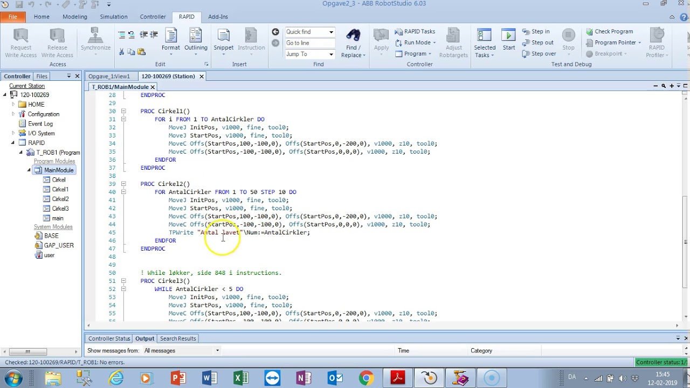
Task: Collapse PROC Cirkel2 code fold toggle
Action: (x=123, y=184)
